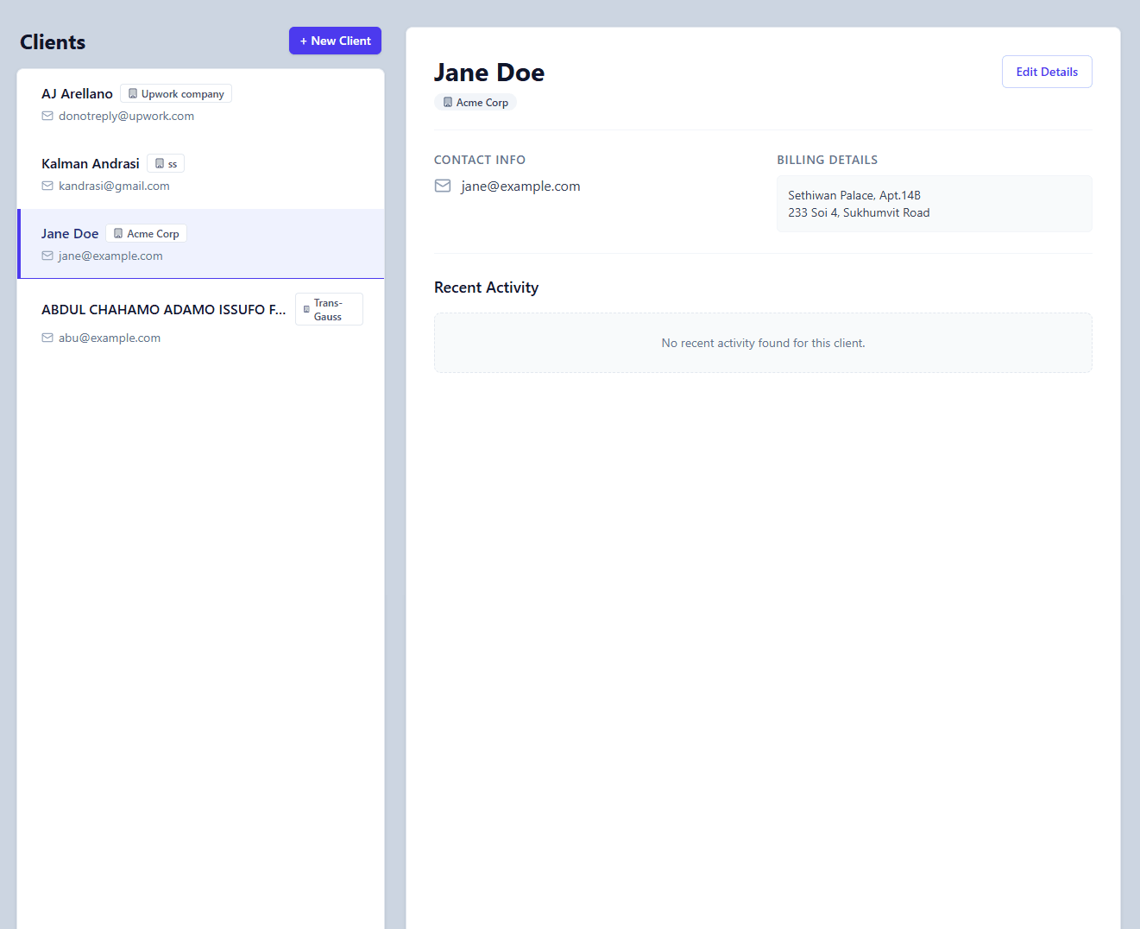This screenshot has height=929, width=1140.
Task: Click the Acme Corp badge in client list
Action: 146,234
